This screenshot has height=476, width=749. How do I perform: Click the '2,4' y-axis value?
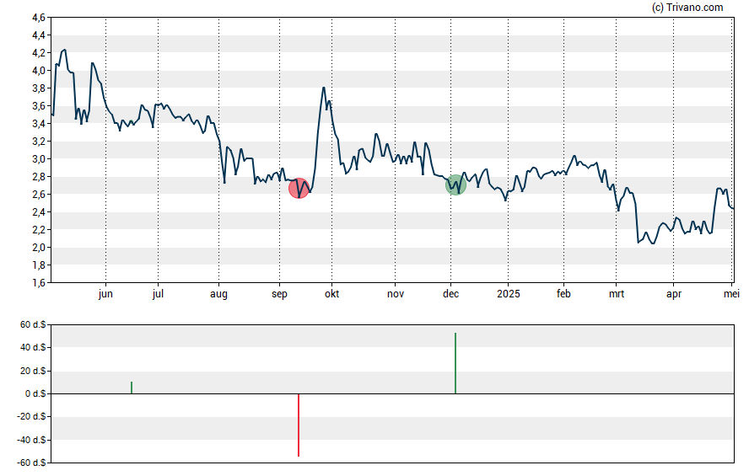(x=39, y=212)
